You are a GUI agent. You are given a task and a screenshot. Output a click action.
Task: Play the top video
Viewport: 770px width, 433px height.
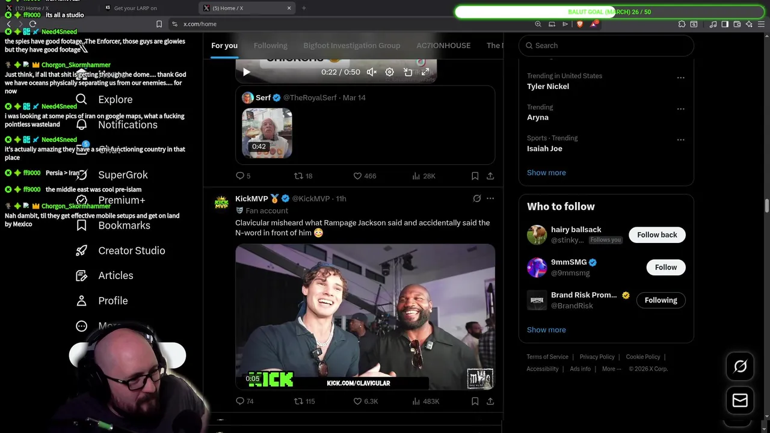246,72
